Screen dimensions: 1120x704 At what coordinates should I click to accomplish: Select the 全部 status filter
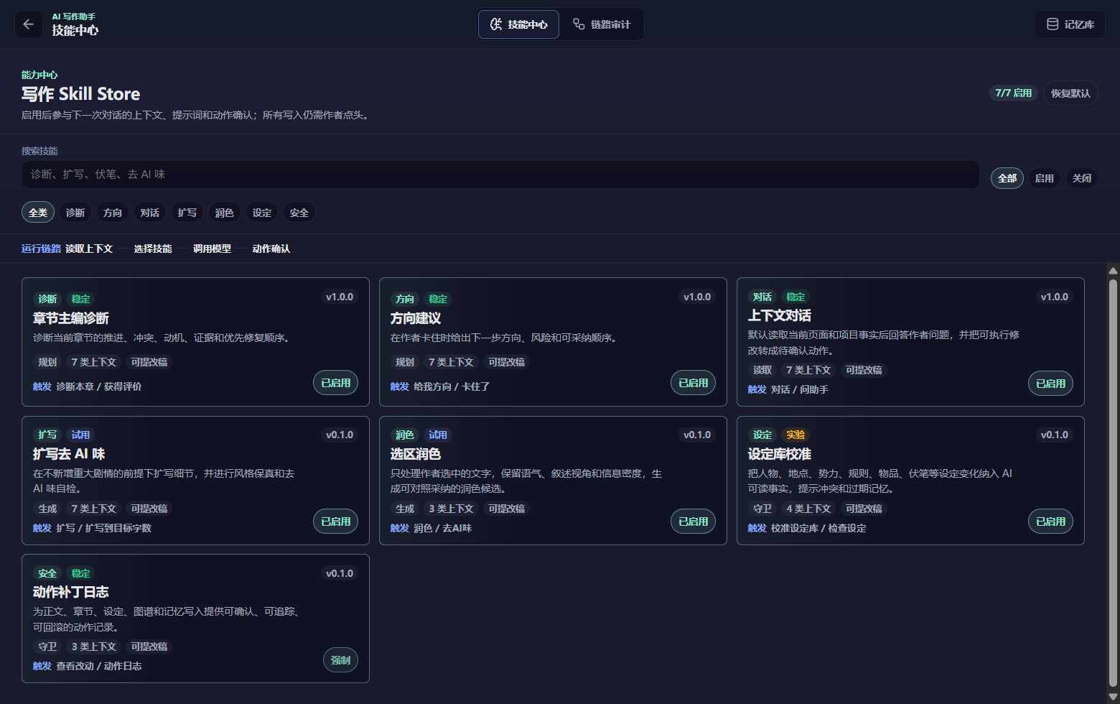point(1007,178)
